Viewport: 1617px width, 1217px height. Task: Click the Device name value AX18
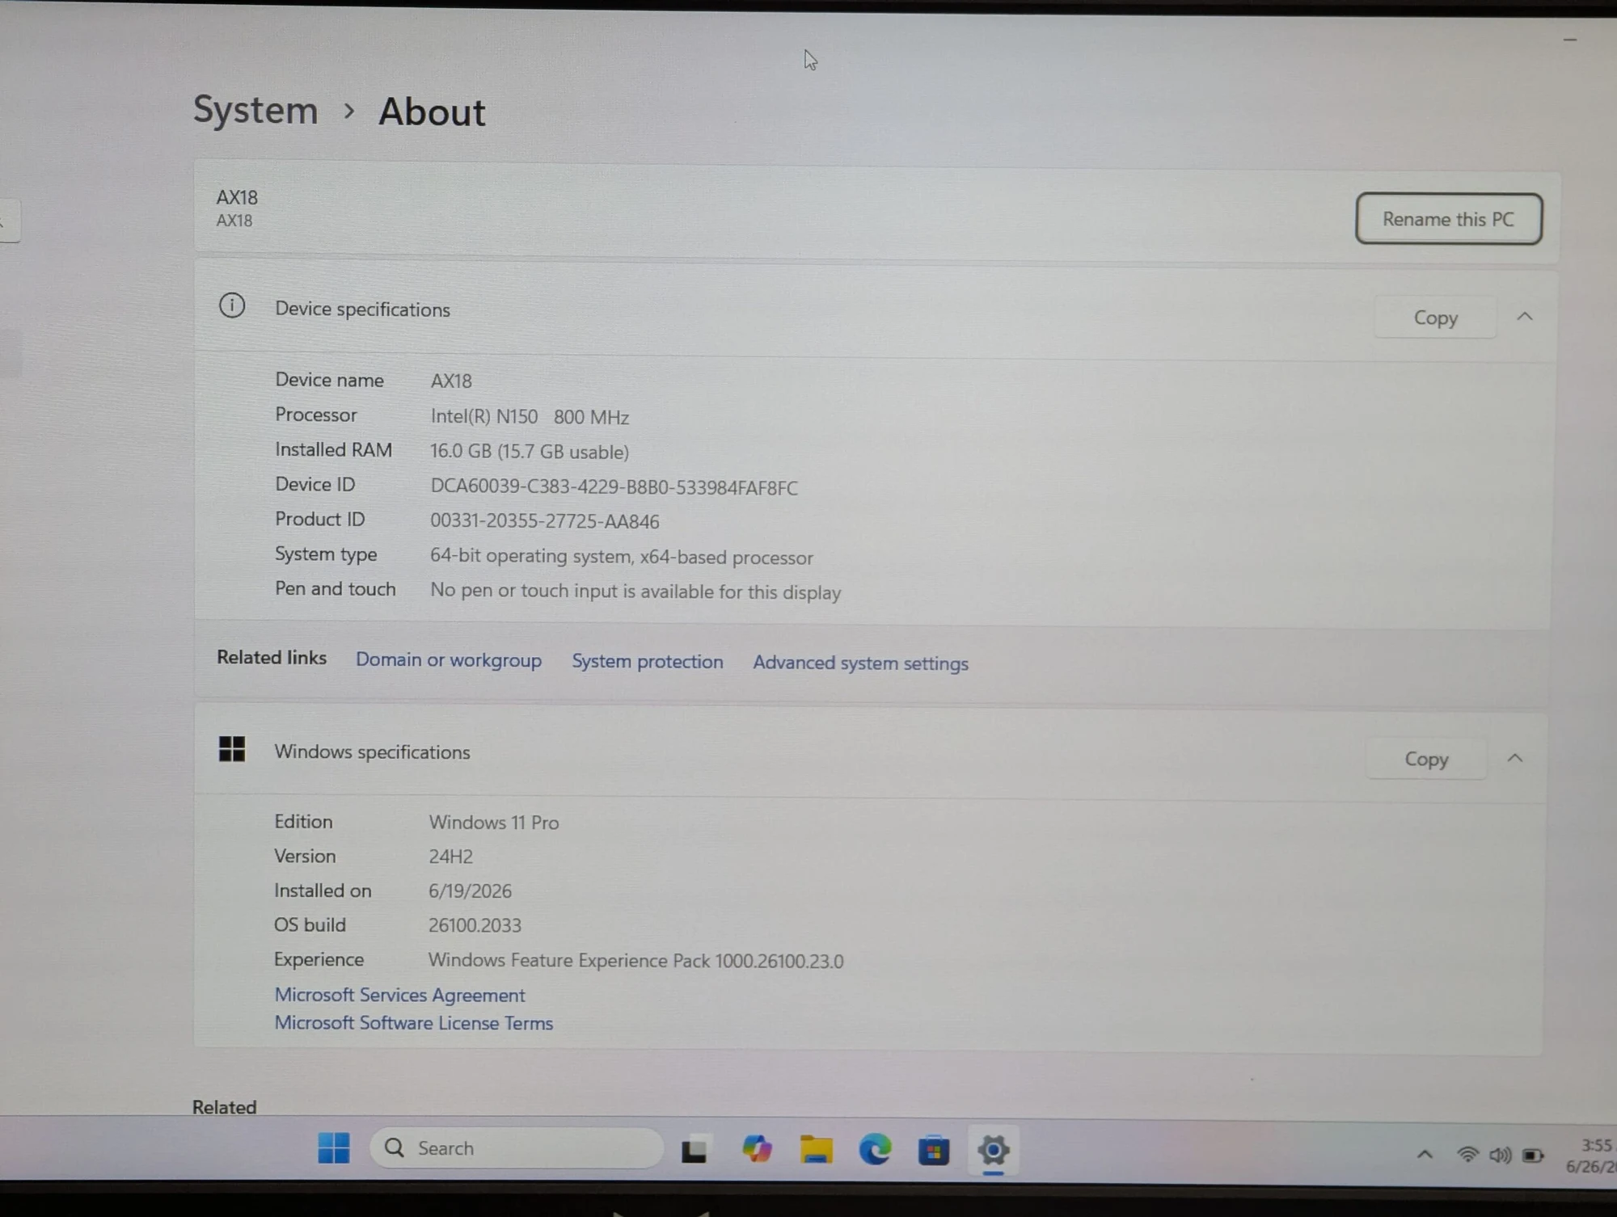450,381
